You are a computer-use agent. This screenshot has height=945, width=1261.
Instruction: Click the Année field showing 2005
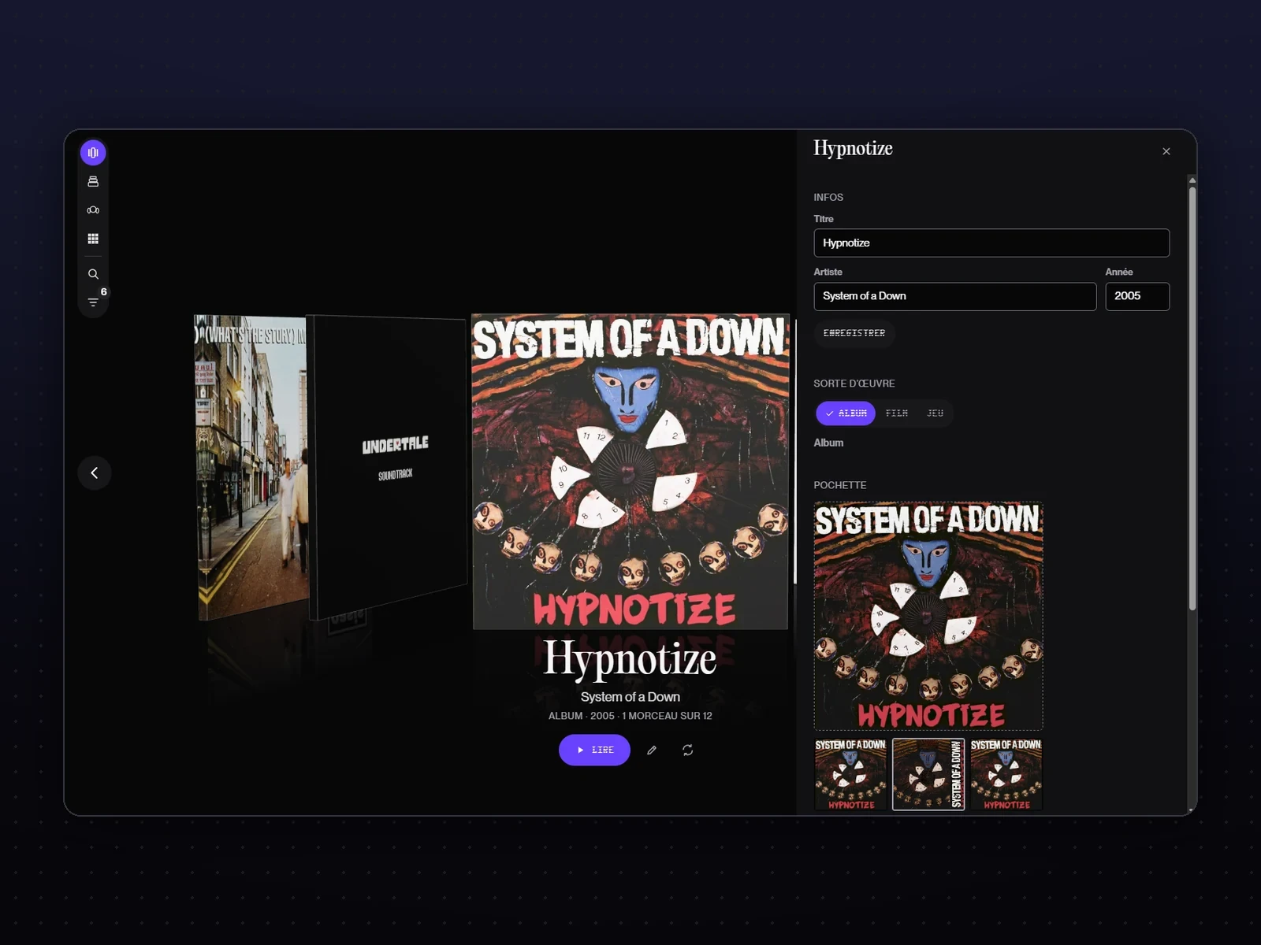point(1137,296)
